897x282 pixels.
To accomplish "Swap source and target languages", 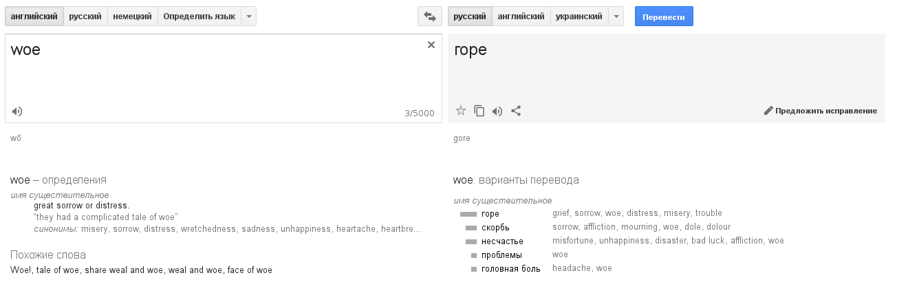I will tap(430, 17).
